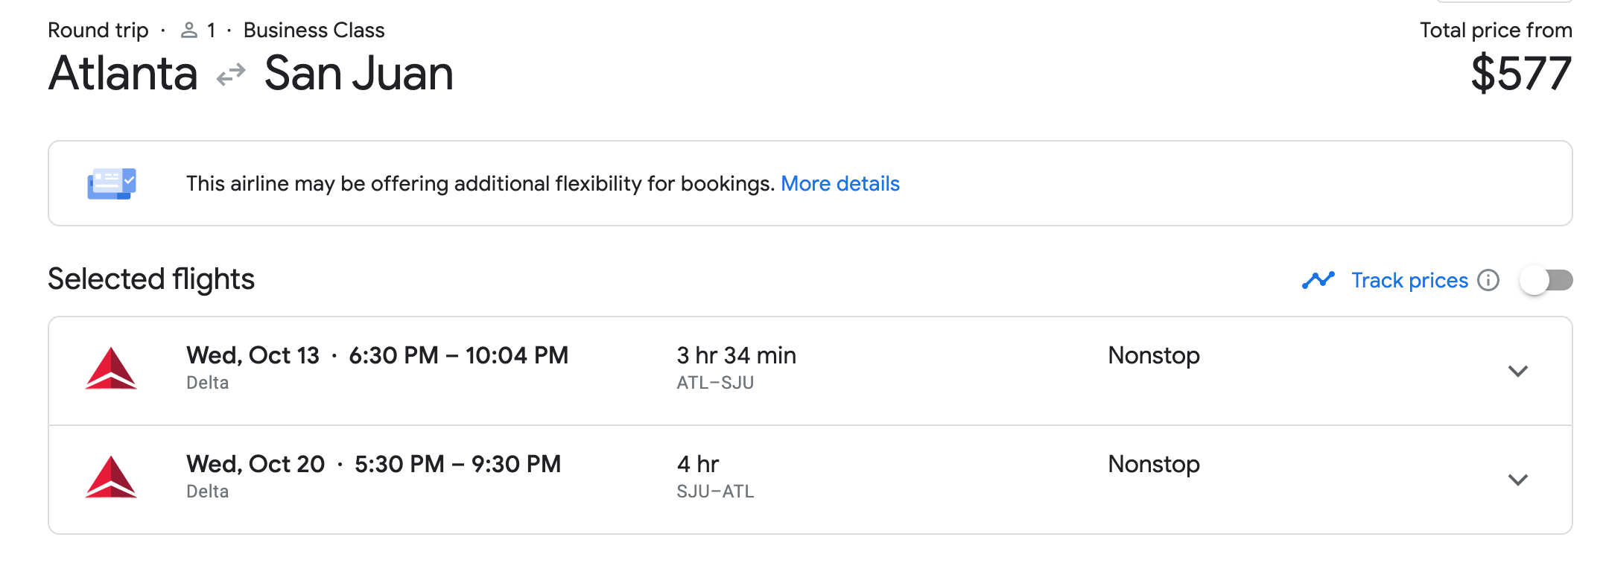Click the passenger count person icon
Screen dimensions: 1606x566
click(x=189, y=31)
